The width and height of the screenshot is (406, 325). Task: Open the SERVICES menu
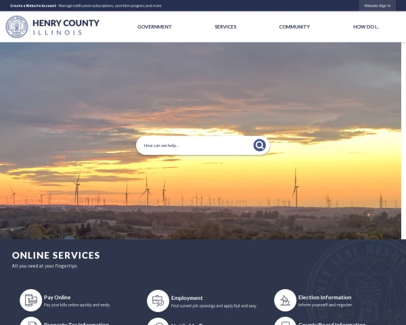225,26
